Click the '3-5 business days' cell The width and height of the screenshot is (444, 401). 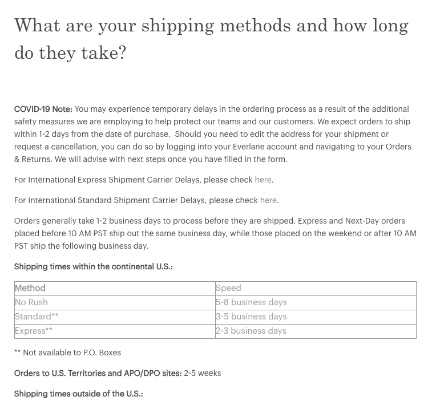point(251,317)
